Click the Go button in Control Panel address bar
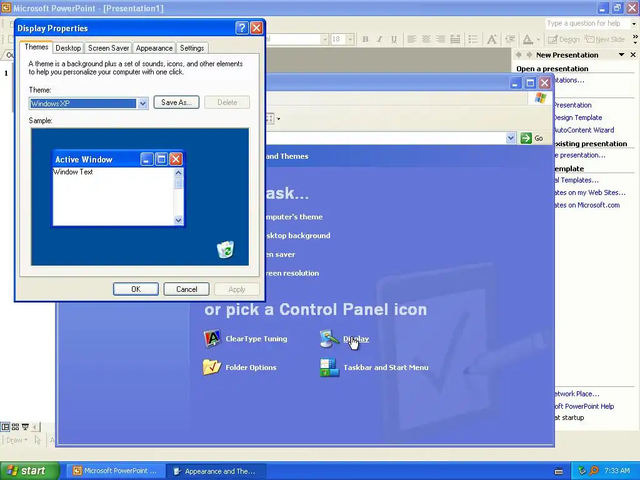This screenshot has height=480, width=640. click(532, 138)
